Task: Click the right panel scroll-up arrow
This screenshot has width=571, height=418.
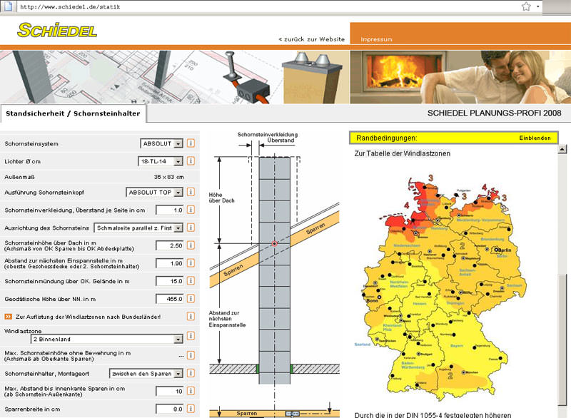Action: (562, 149)
